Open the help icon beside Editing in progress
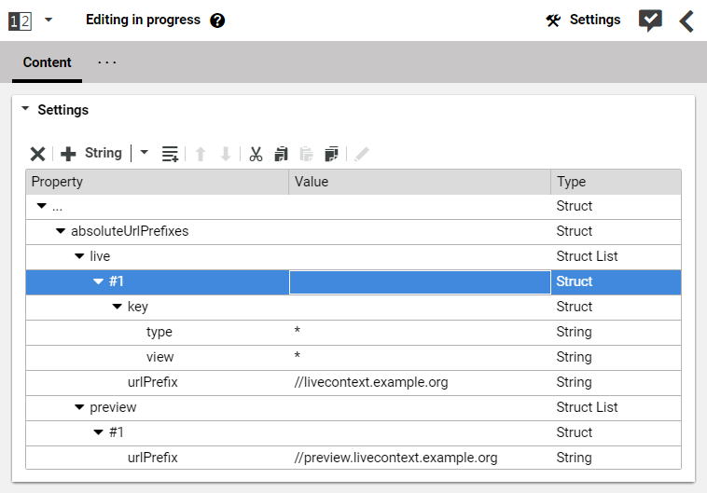The width and height of the screenshot is (707, 493). pyautogui.click(x=217, y=21)
